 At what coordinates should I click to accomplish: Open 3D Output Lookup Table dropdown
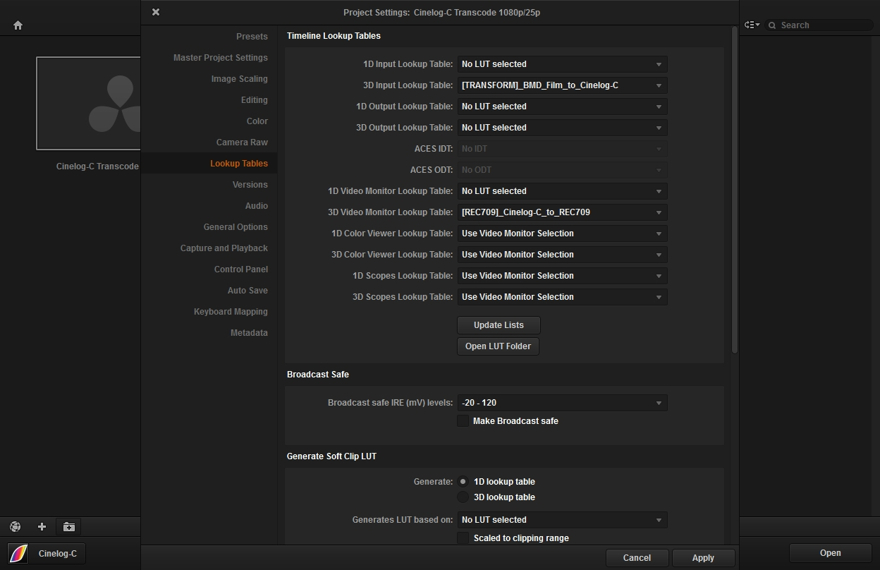[562, 128]
